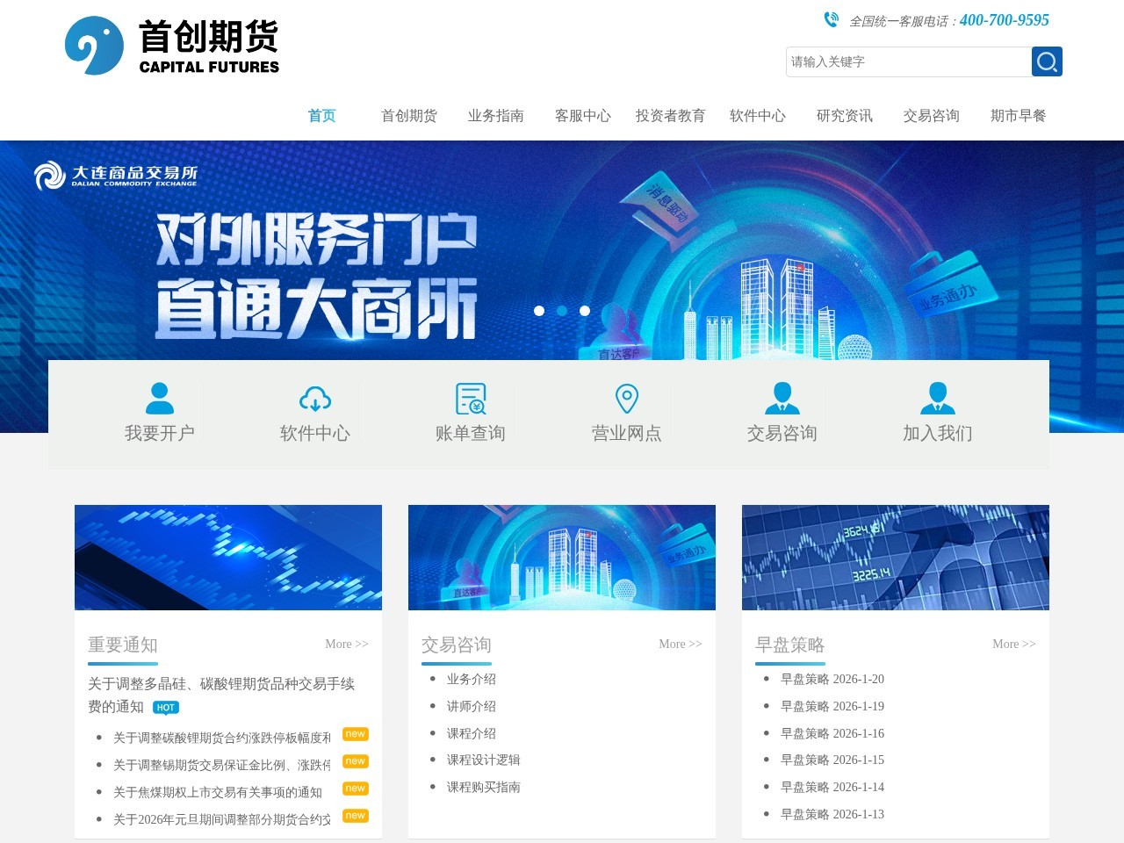Click the magnifier search button

pos(1046,61)
